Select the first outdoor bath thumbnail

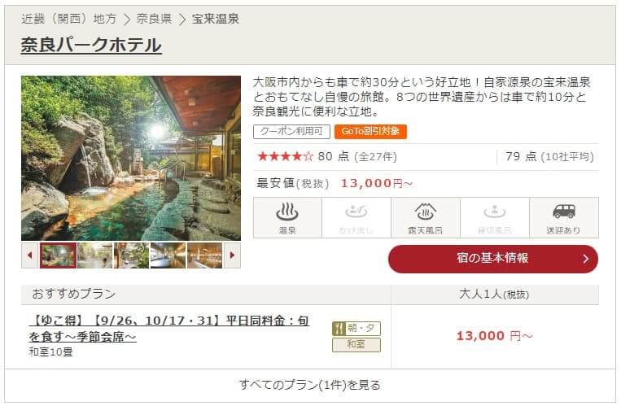[x=59, y=255]
